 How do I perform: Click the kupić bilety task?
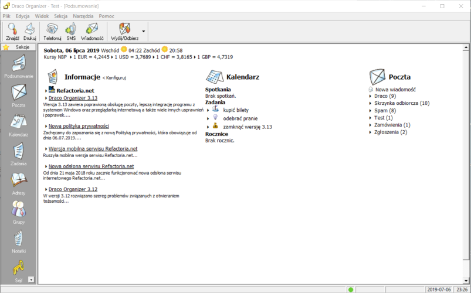[236, 110]
